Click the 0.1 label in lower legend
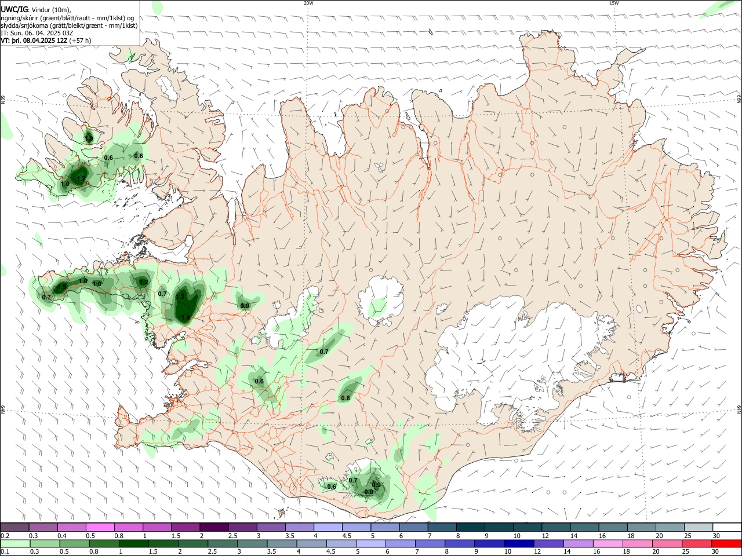This screenshot has width=742, height=556. click(5, 552)
